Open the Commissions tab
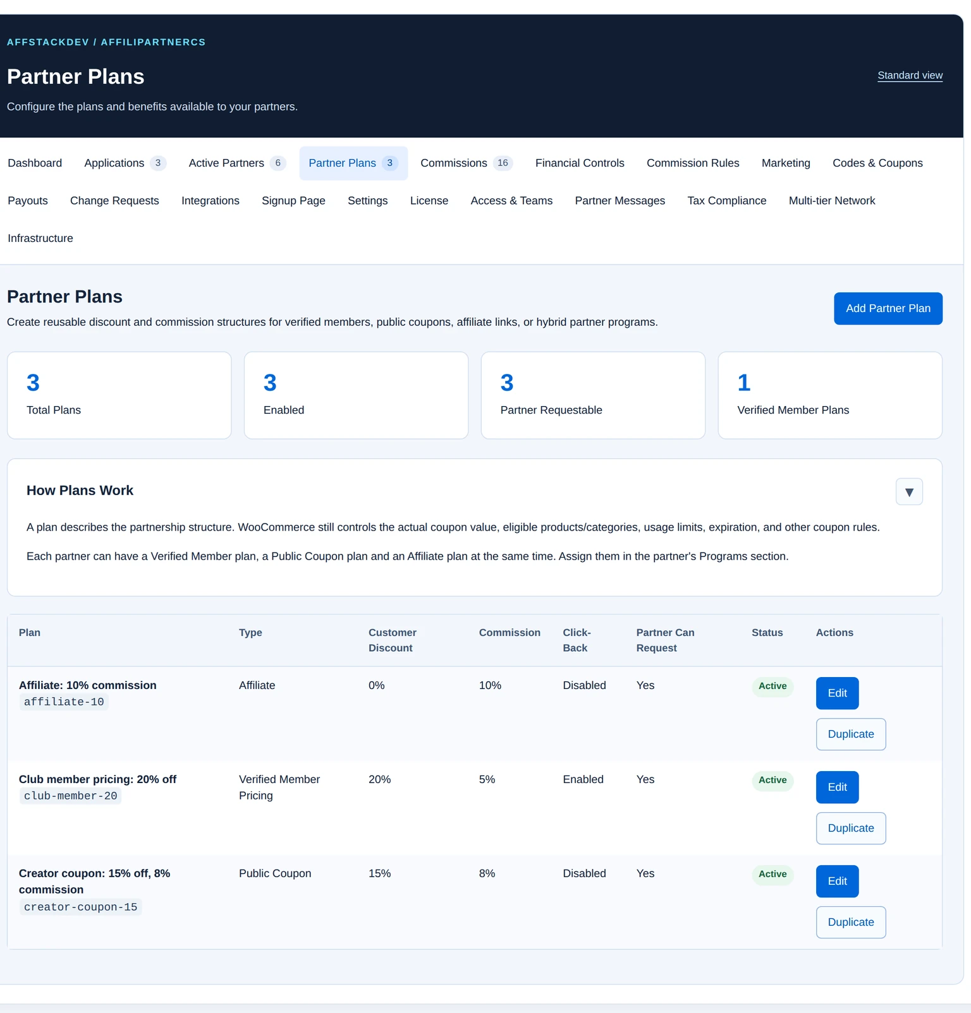 467,163
